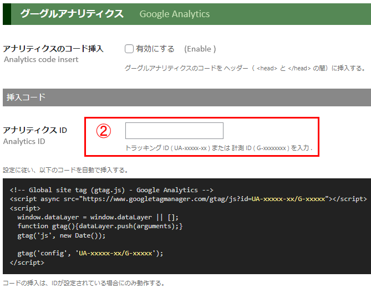Click the トラッキング ID hint text
371x288 pixels.
(x=219, y=148)
